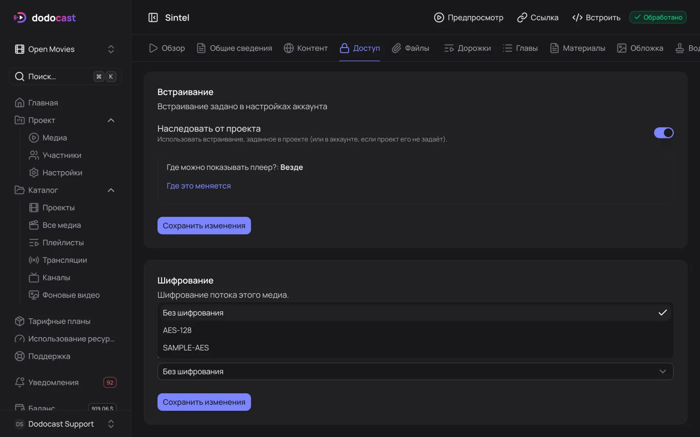Choose Без шифрования option with checkmark

(x=415, y=313)
